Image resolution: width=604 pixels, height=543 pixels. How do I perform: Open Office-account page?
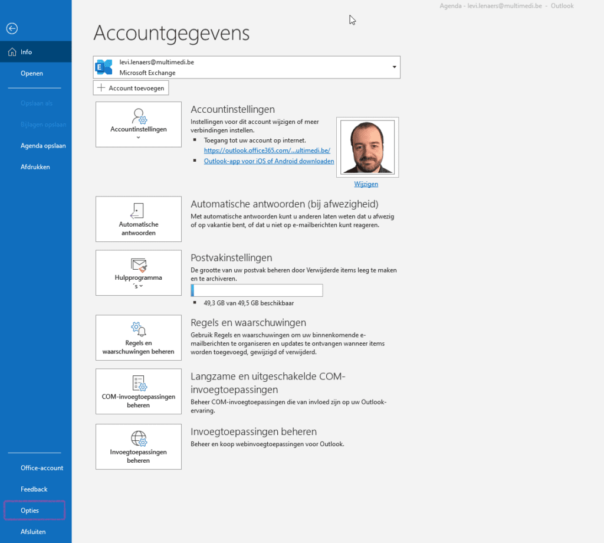click(36, 468)
